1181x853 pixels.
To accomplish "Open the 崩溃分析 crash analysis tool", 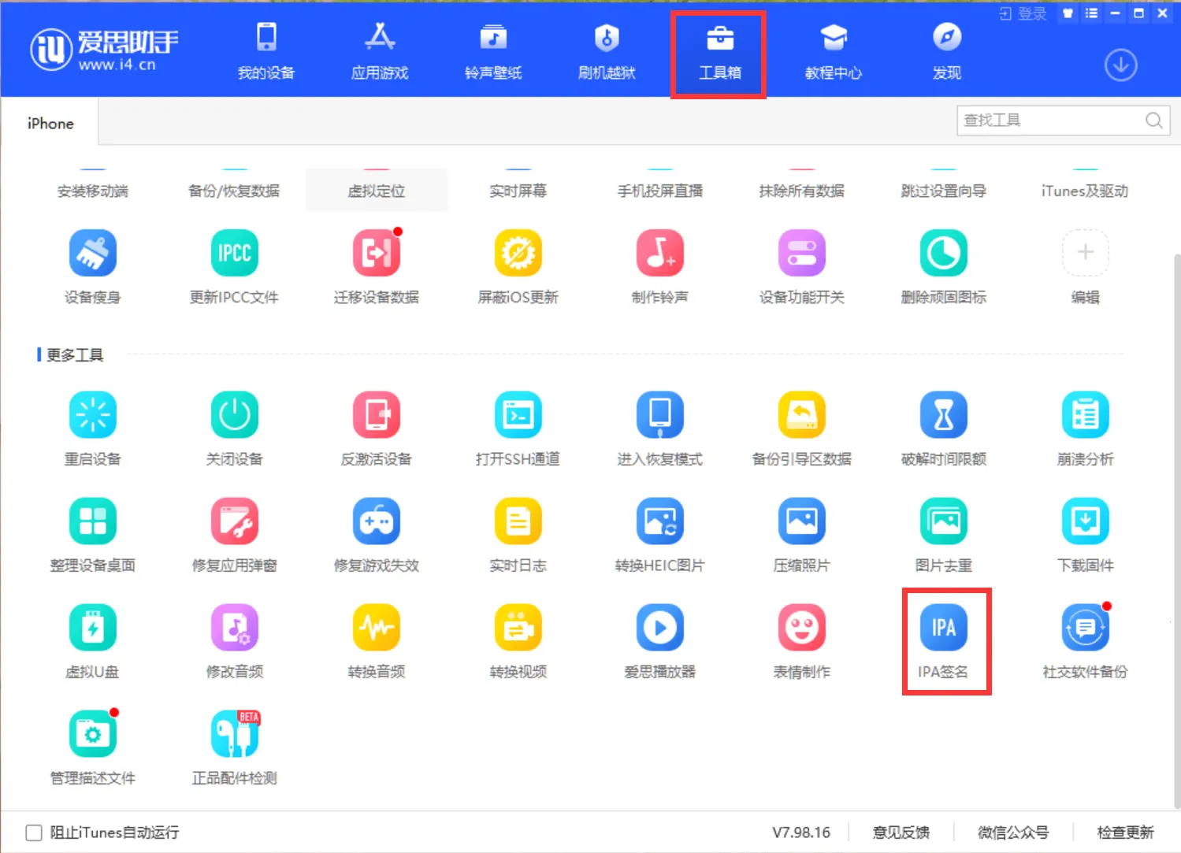I will click(1085, 428).
